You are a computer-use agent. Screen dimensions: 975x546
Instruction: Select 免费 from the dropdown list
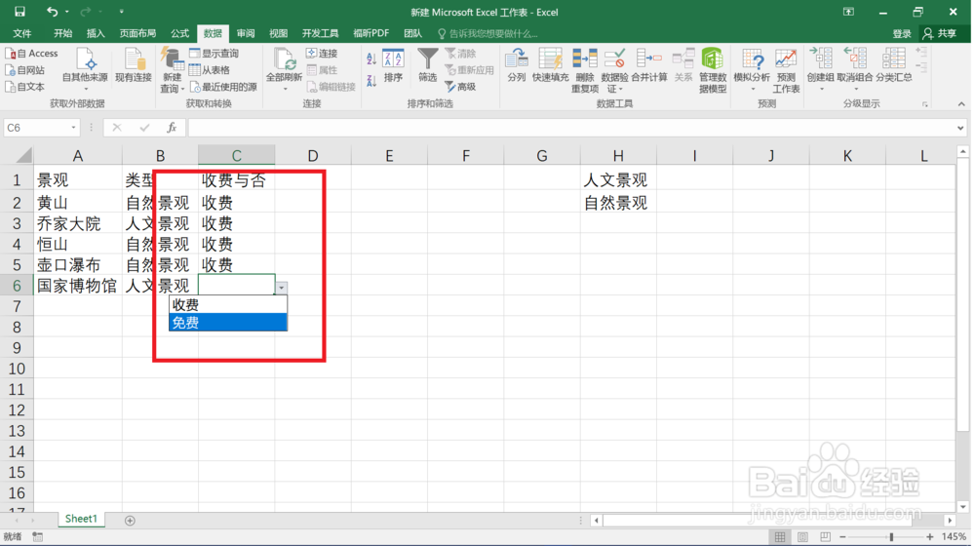click(x=228, y=322)
